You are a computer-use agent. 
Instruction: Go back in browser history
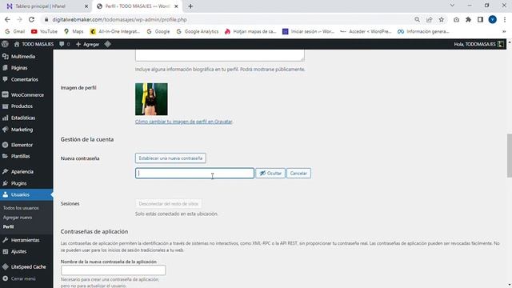tap(7, 19)
